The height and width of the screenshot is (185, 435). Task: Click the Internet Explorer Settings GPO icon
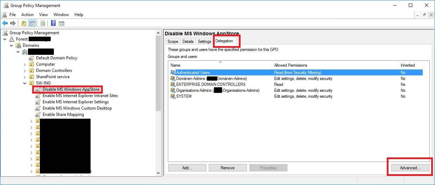(38, 102)
